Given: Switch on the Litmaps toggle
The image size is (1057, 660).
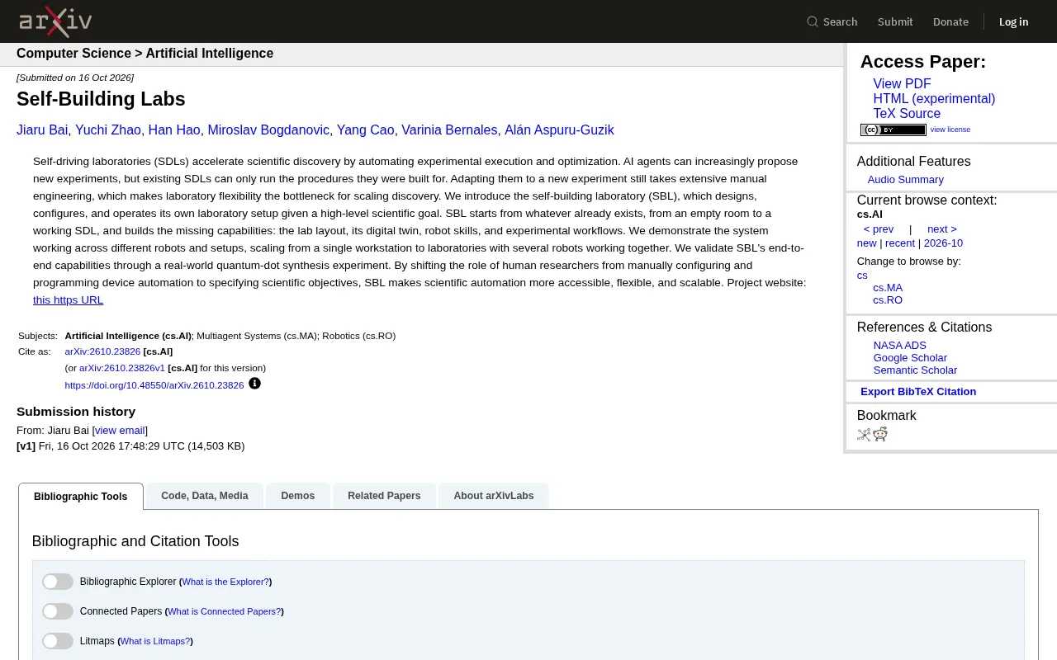Looking at the screenshot, I should click(58, 641).
